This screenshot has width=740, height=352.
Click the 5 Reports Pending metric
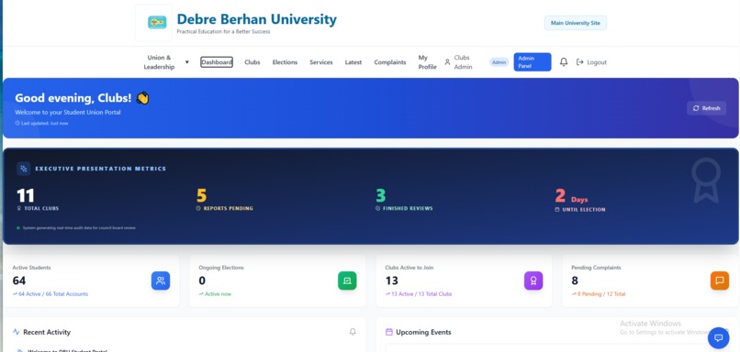(225, 200)
